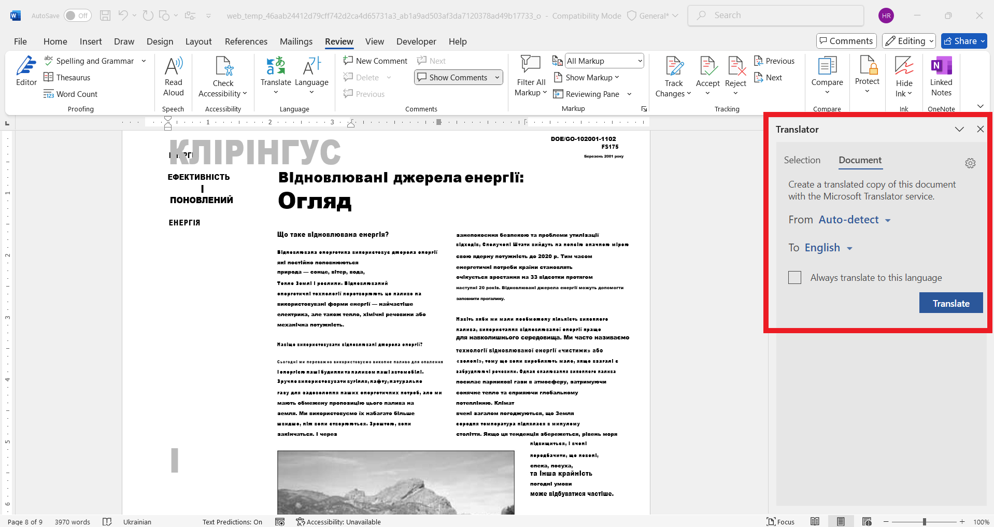Open the Editor tool
994x527 pixels.
(x=26, y=72)
